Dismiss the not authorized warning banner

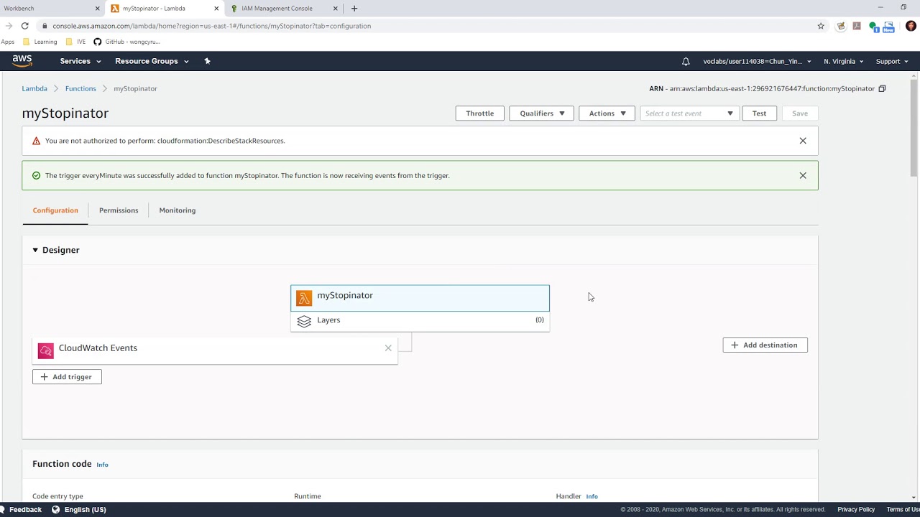pyautogui.click(x=803, y=141)
